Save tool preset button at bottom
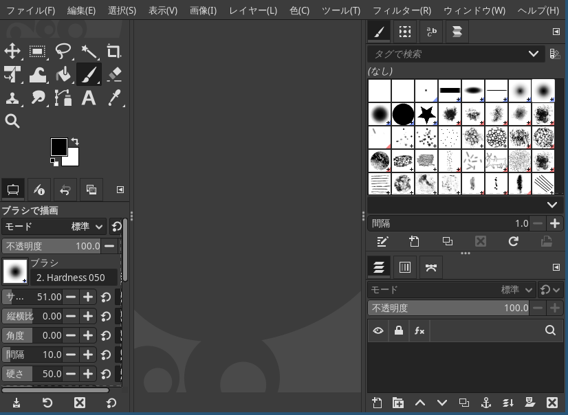 tap(17, 403)
